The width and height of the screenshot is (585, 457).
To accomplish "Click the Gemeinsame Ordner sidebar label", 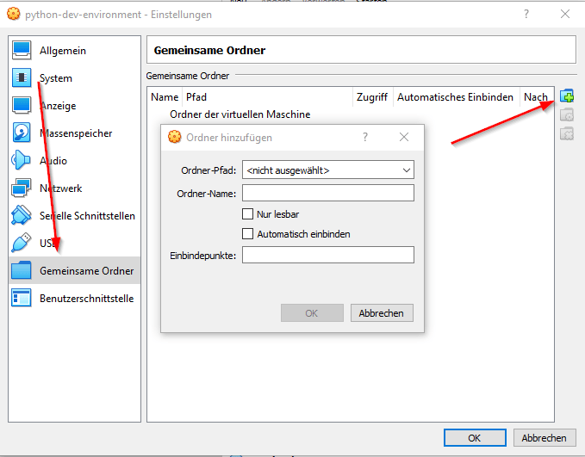I will [86, 270].
